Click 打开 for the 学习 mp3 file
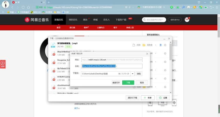Image resolution: width=220 pixels, height=117 pixels. pos(138,45)
